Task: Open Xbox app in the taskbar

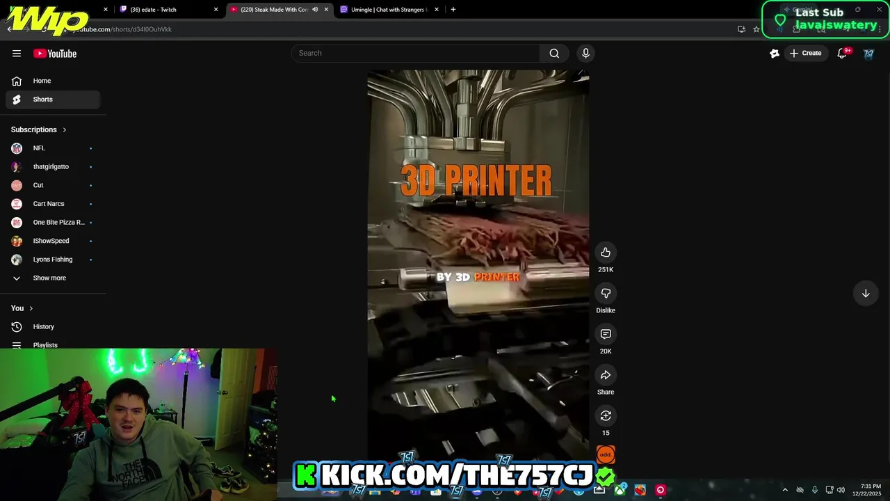Action: tap(620, 490)
